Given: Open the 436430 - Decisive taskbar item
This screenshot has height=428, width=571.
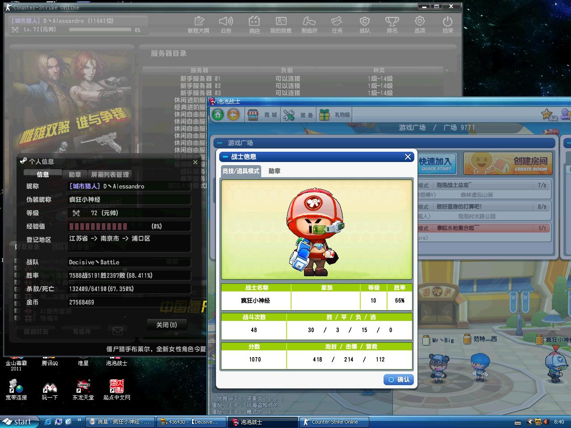Looking at the screenshot, I should click(192, 422).
